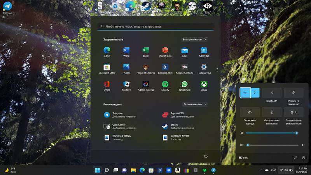Open Все приложения all apps list
This screenshot has width=311, height=175.
[x=194, y=40]
